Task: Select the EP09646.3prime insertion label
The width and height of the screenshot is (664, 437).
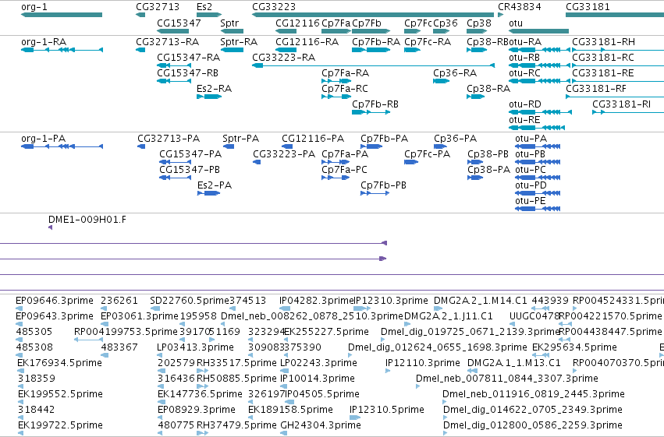Action: 55,301
